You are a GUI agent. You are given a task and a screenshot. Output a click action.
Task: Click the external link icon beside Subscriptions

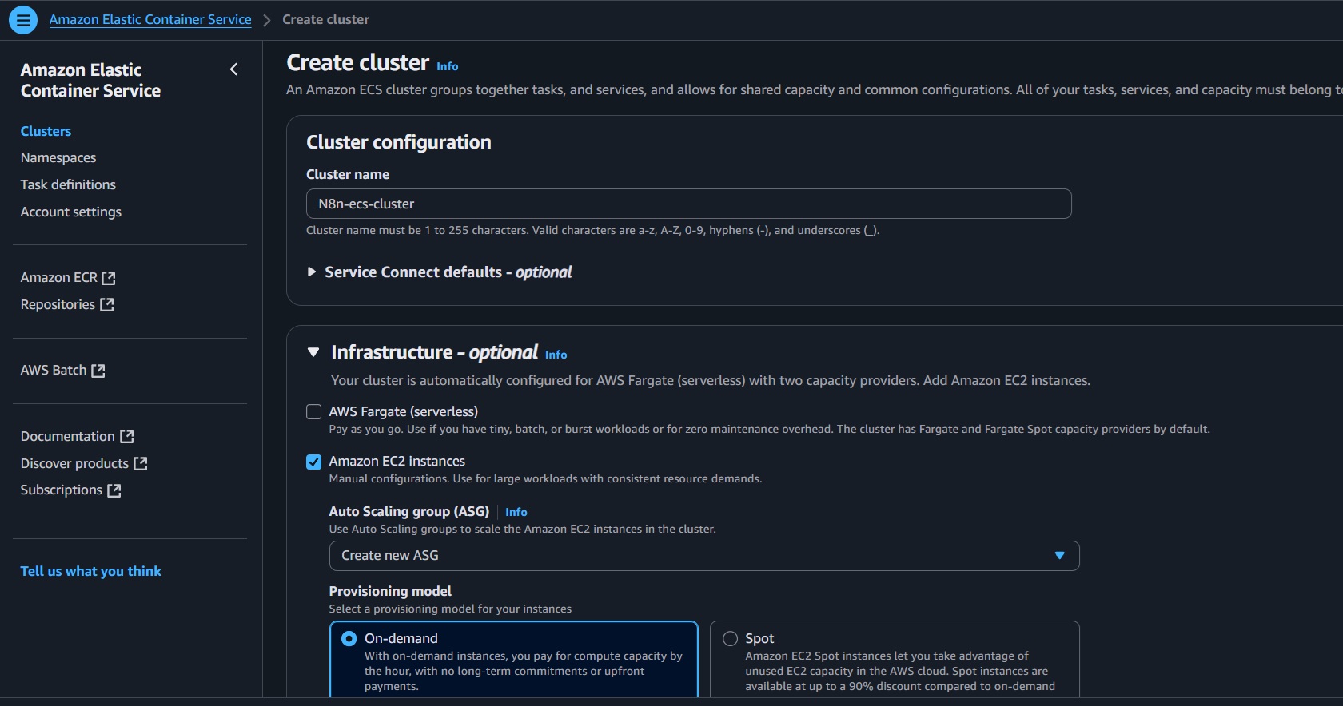(114, 490)
